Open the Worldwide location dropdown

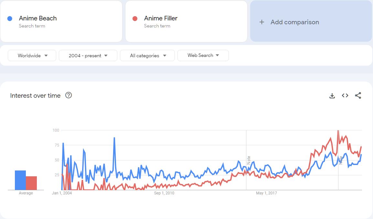click(32, 55)
